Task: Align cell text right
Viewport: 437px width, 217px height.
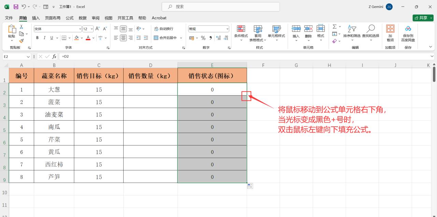Action: (130, 38)
